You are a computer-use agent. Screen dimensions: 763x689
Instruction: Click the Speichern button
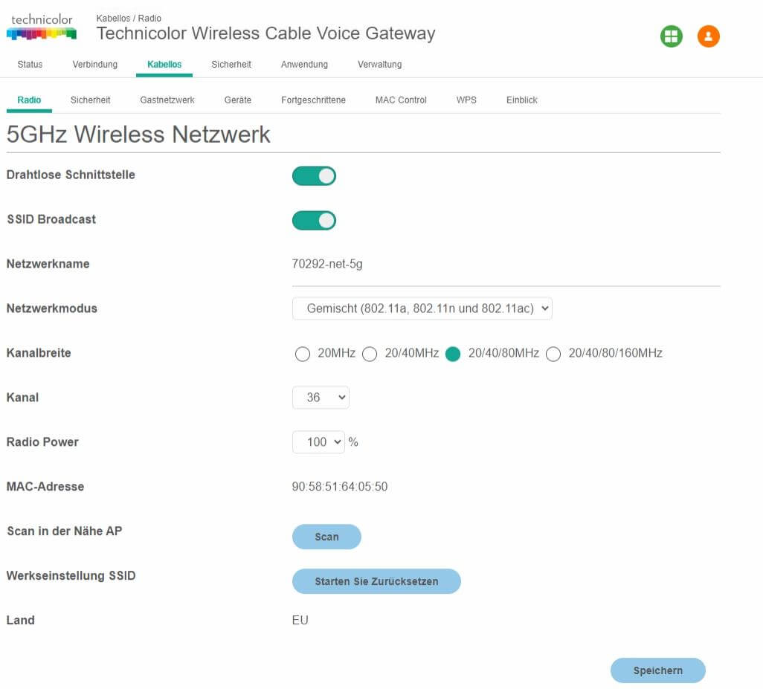pyautogui.click(x=657, y=670)
